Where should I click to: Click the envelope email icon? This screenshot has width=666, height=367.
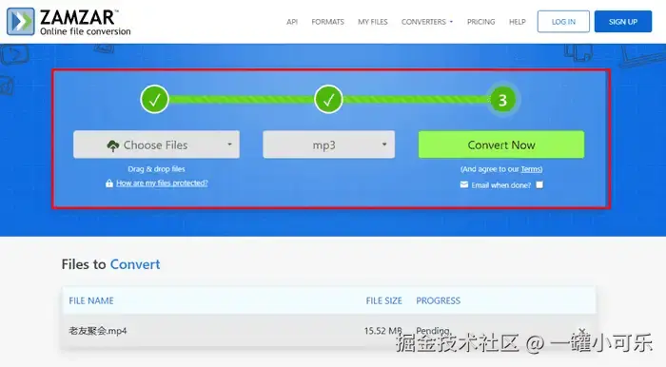[x=464, y=184]
